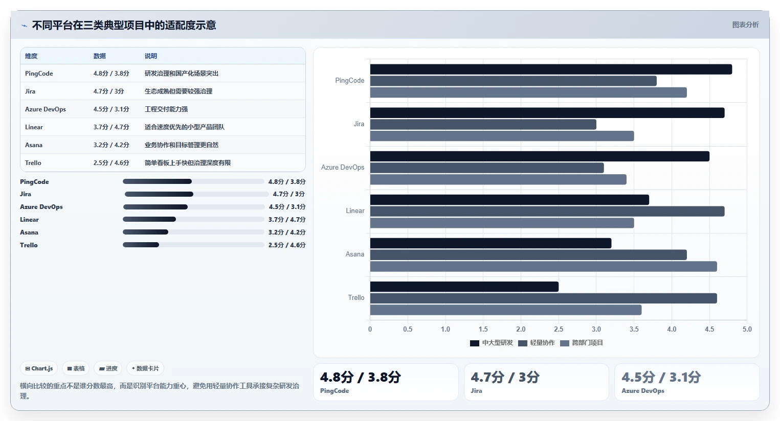The height and width of the screenshot is (421, 780).
Task: Click the PingCode progress bar
Action: tap(193, 181)
